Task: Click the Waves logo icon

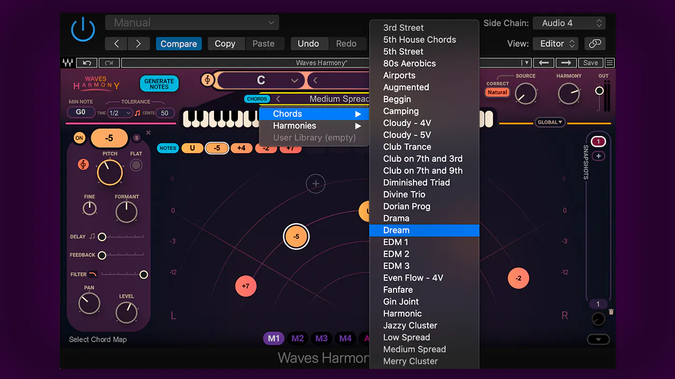Action: click(67, 63)
